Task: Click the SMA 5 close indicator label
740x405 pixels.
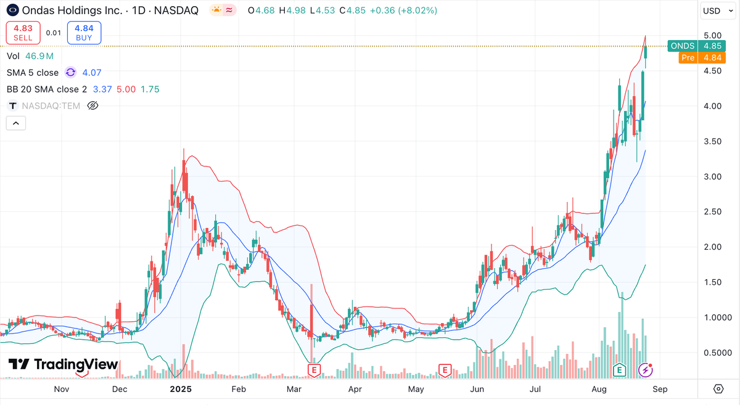Action: point(33,72)
